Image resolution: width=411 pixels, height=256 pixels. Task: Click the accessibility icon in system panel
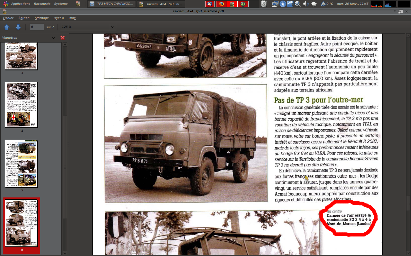coord(283,4)
